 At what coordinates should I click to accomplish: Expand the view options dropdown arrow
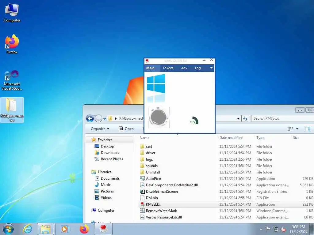pos(297,129)
